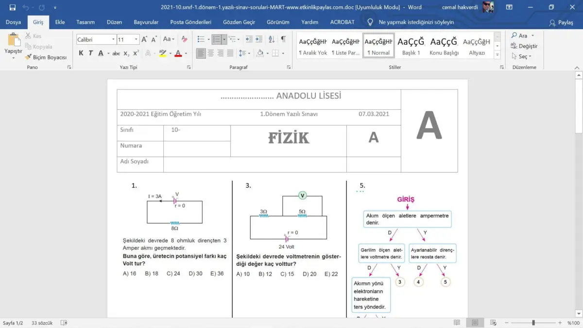This screenshot has width=583, height=328.
Task: Click the Yapıştır paste icon
Action: coord(13,40)
